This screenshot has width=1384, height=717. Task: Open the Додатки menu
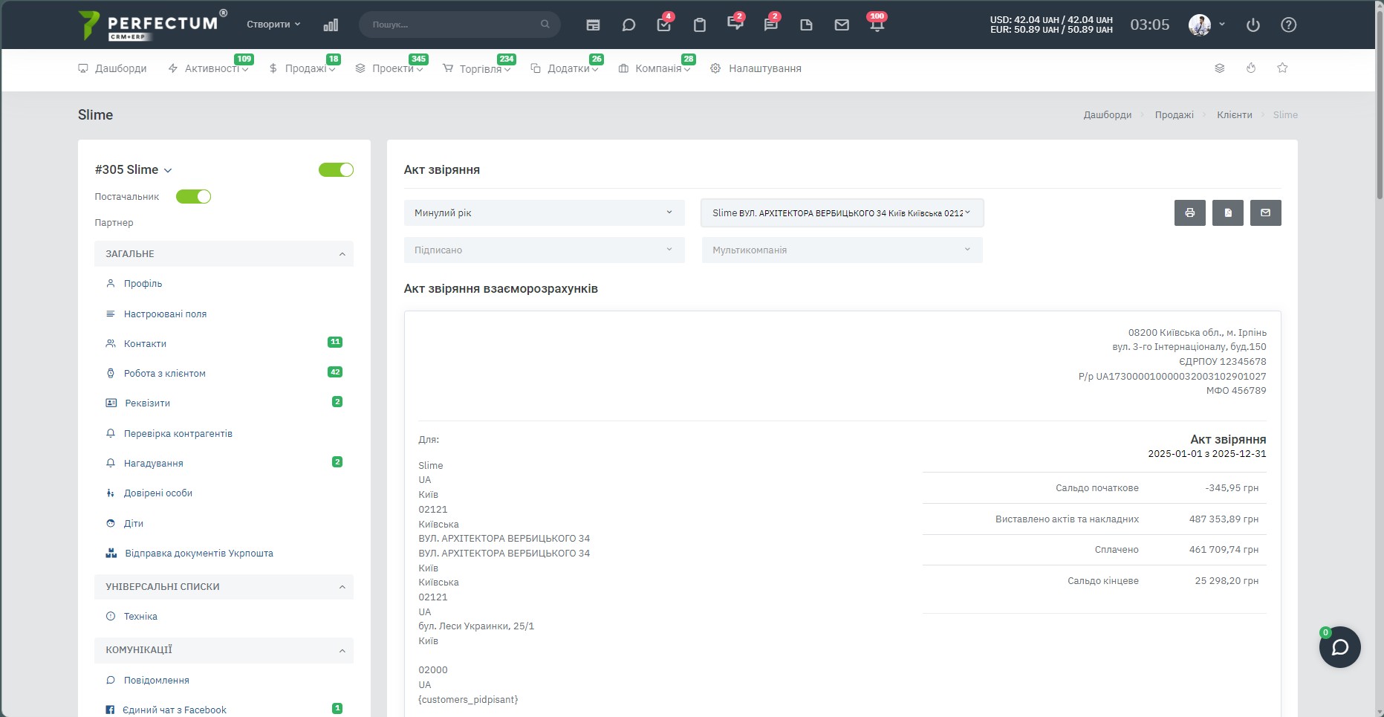click(x=565, y=68)
